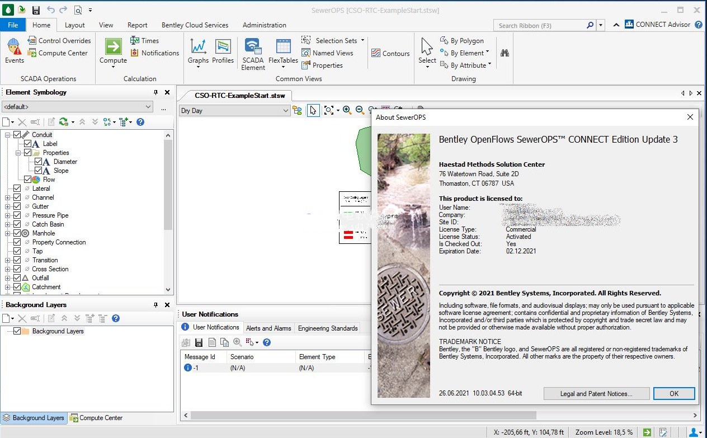Open Times in the Calculation group
Viewport: 707px width, 438px height.
point(145,41)
